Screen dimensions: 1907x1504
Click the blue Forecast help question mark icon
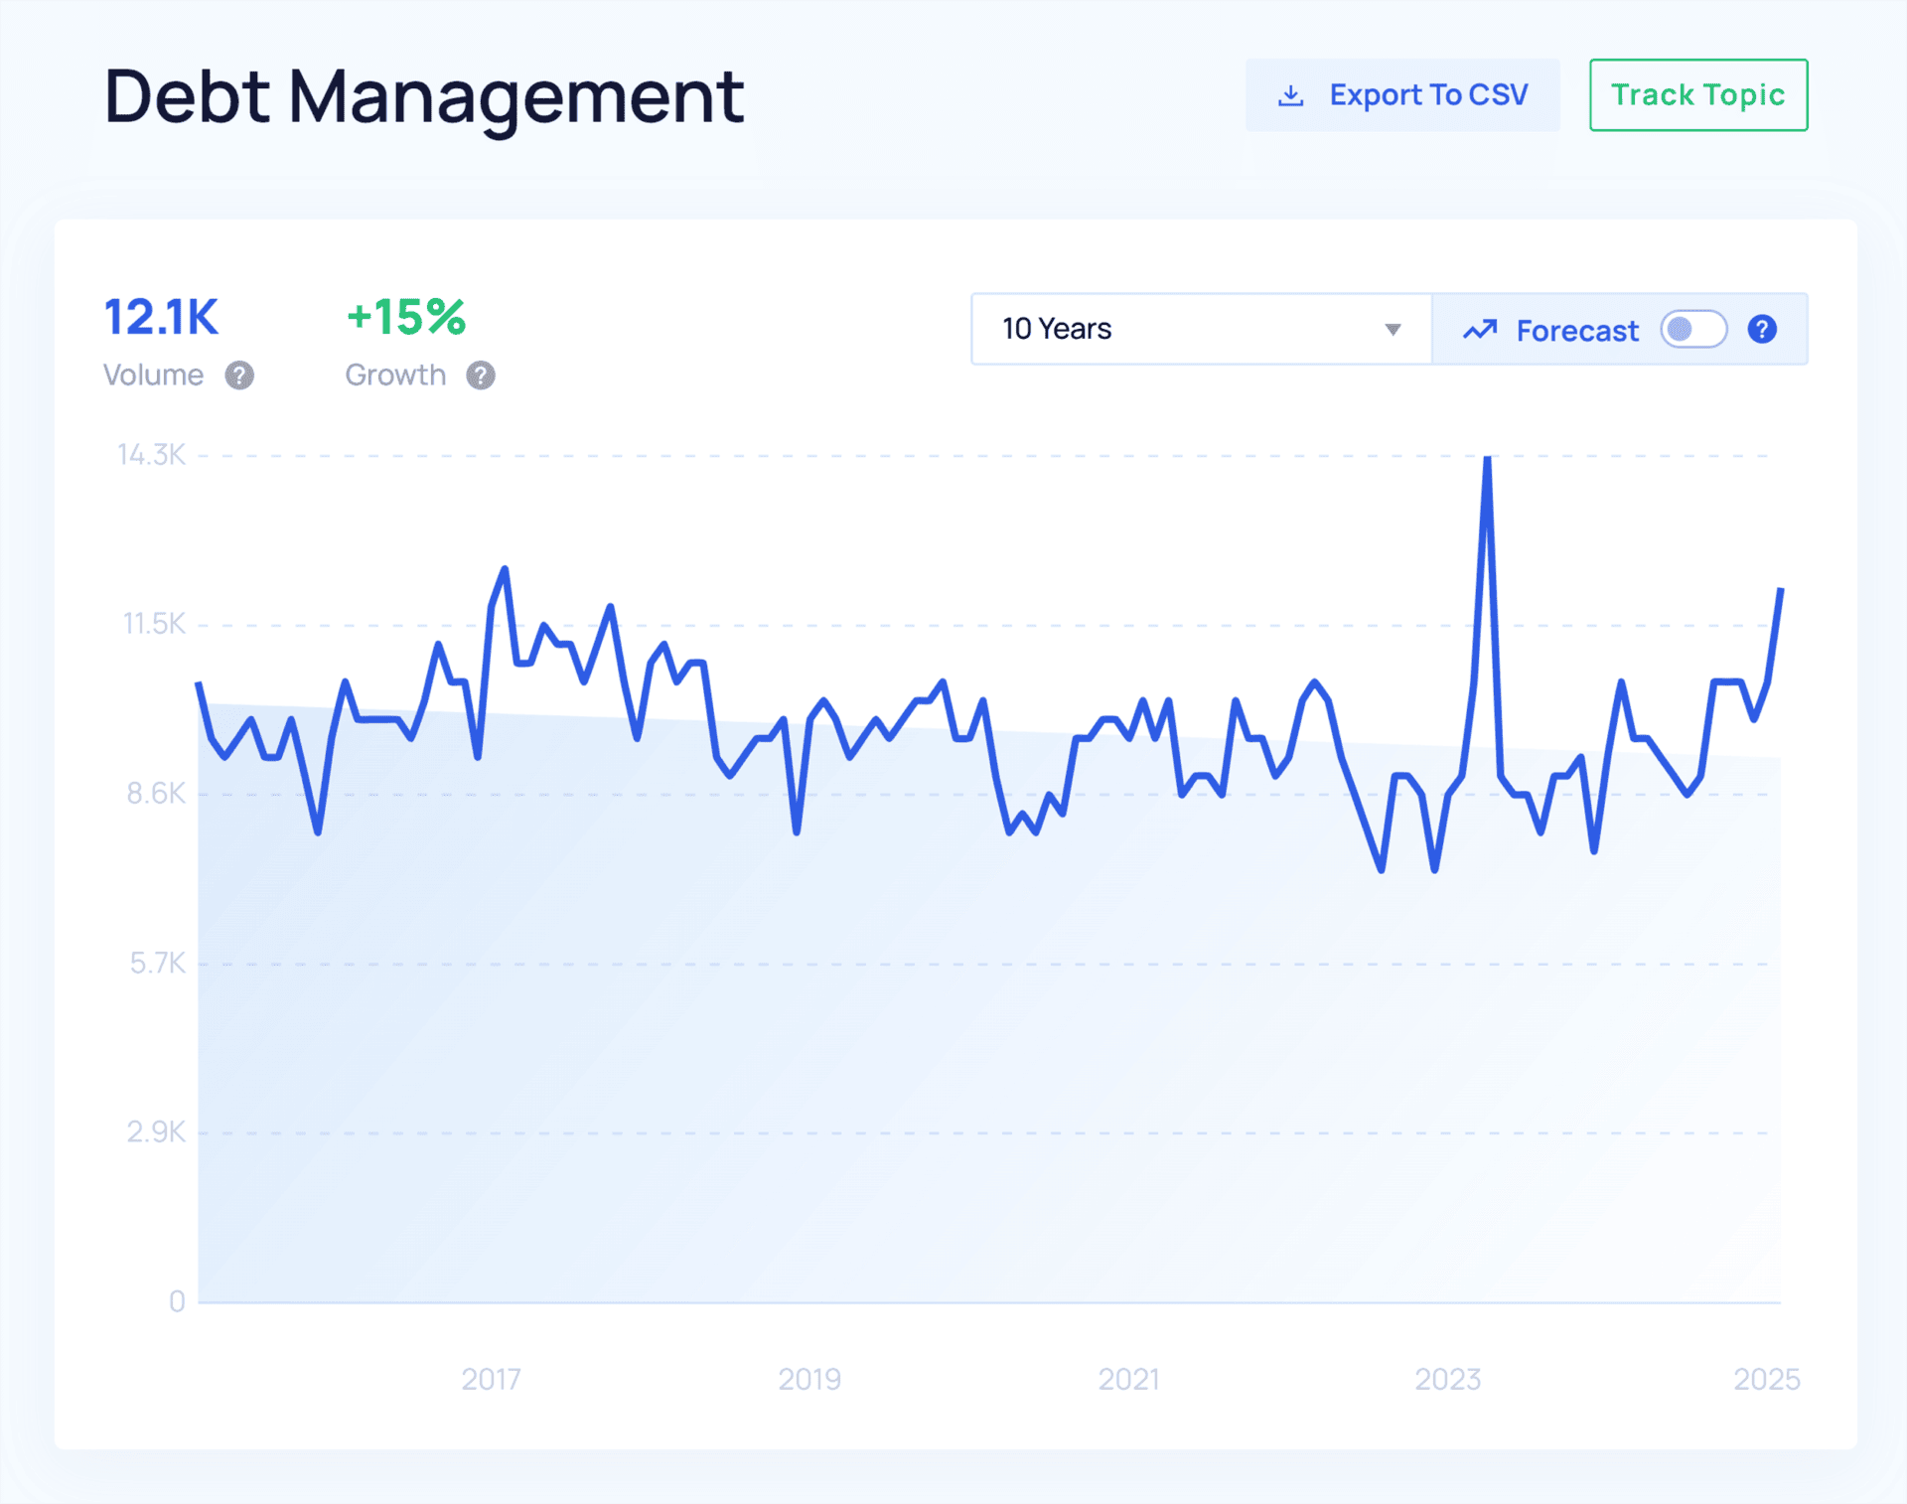1762,329
